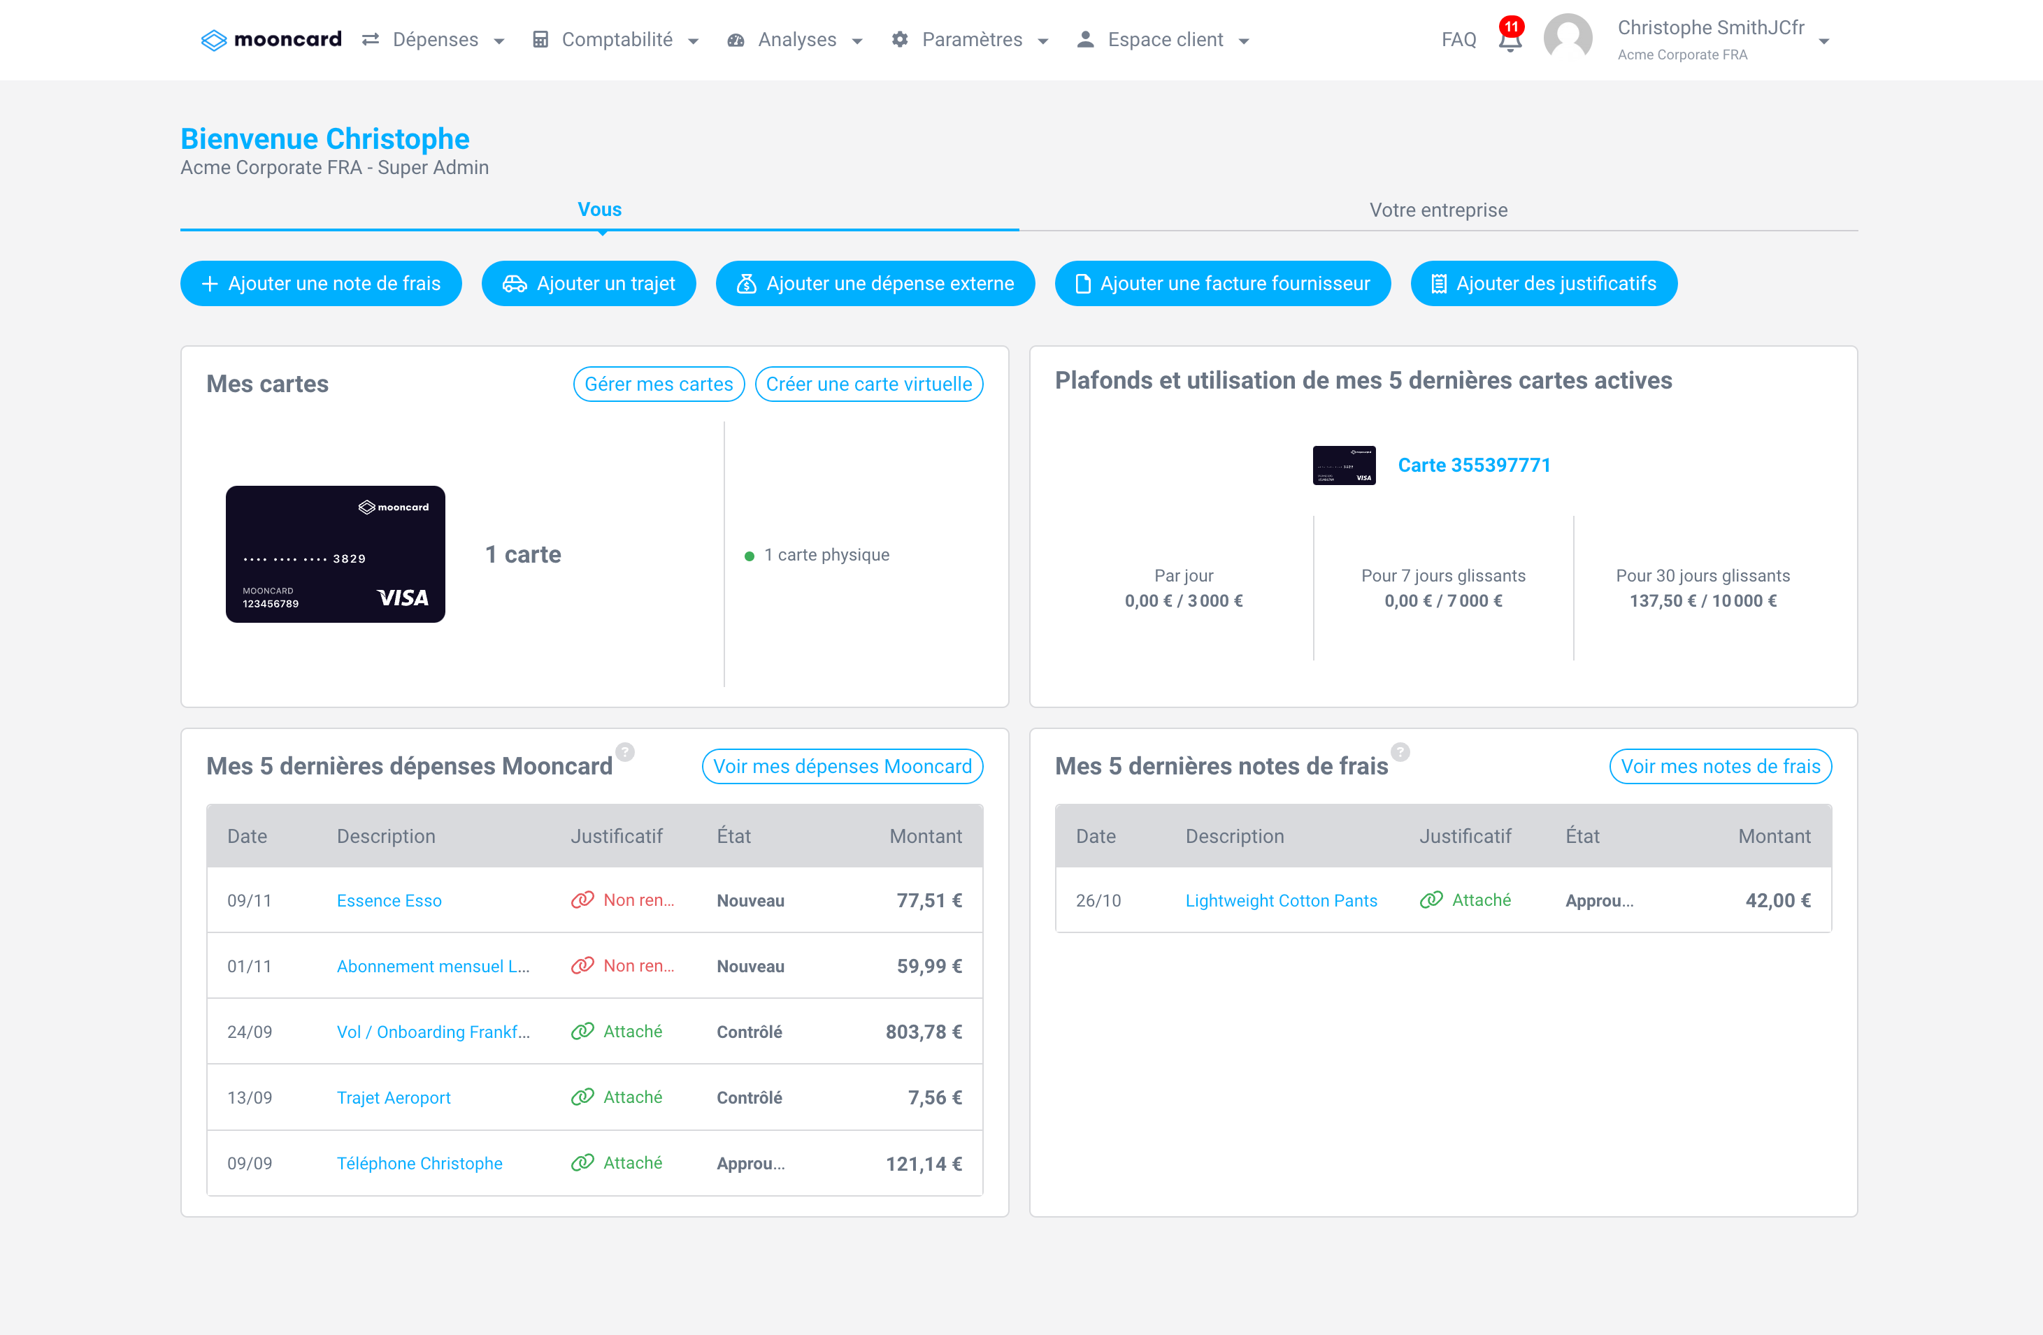Select the Vous tab
2043x1335 pixels.
pyautogui.click(x=599, y=208)
